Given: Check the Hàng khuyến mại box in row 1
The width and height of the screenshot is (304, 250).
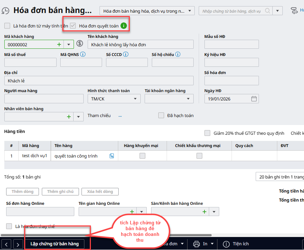Looking at the screenshot, I should 142,156.
